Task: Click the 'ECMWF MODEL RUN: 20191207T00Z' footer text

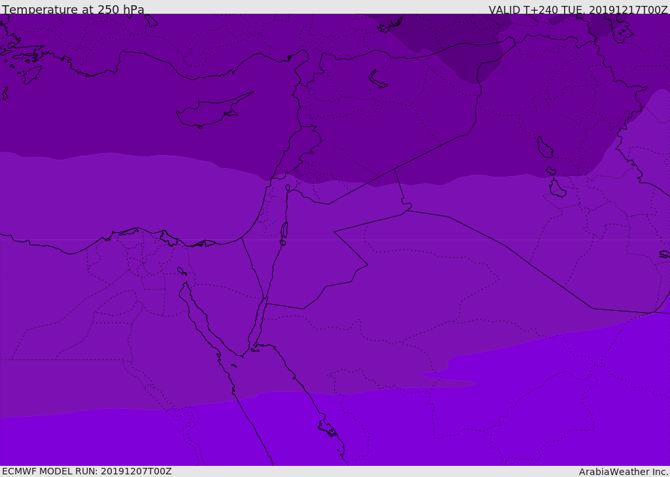Action: point(87,471)
